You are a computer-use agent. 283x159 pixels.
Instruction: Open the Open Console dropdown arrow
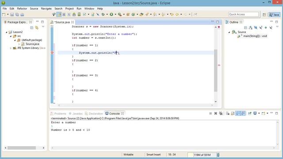pos(267,114)
